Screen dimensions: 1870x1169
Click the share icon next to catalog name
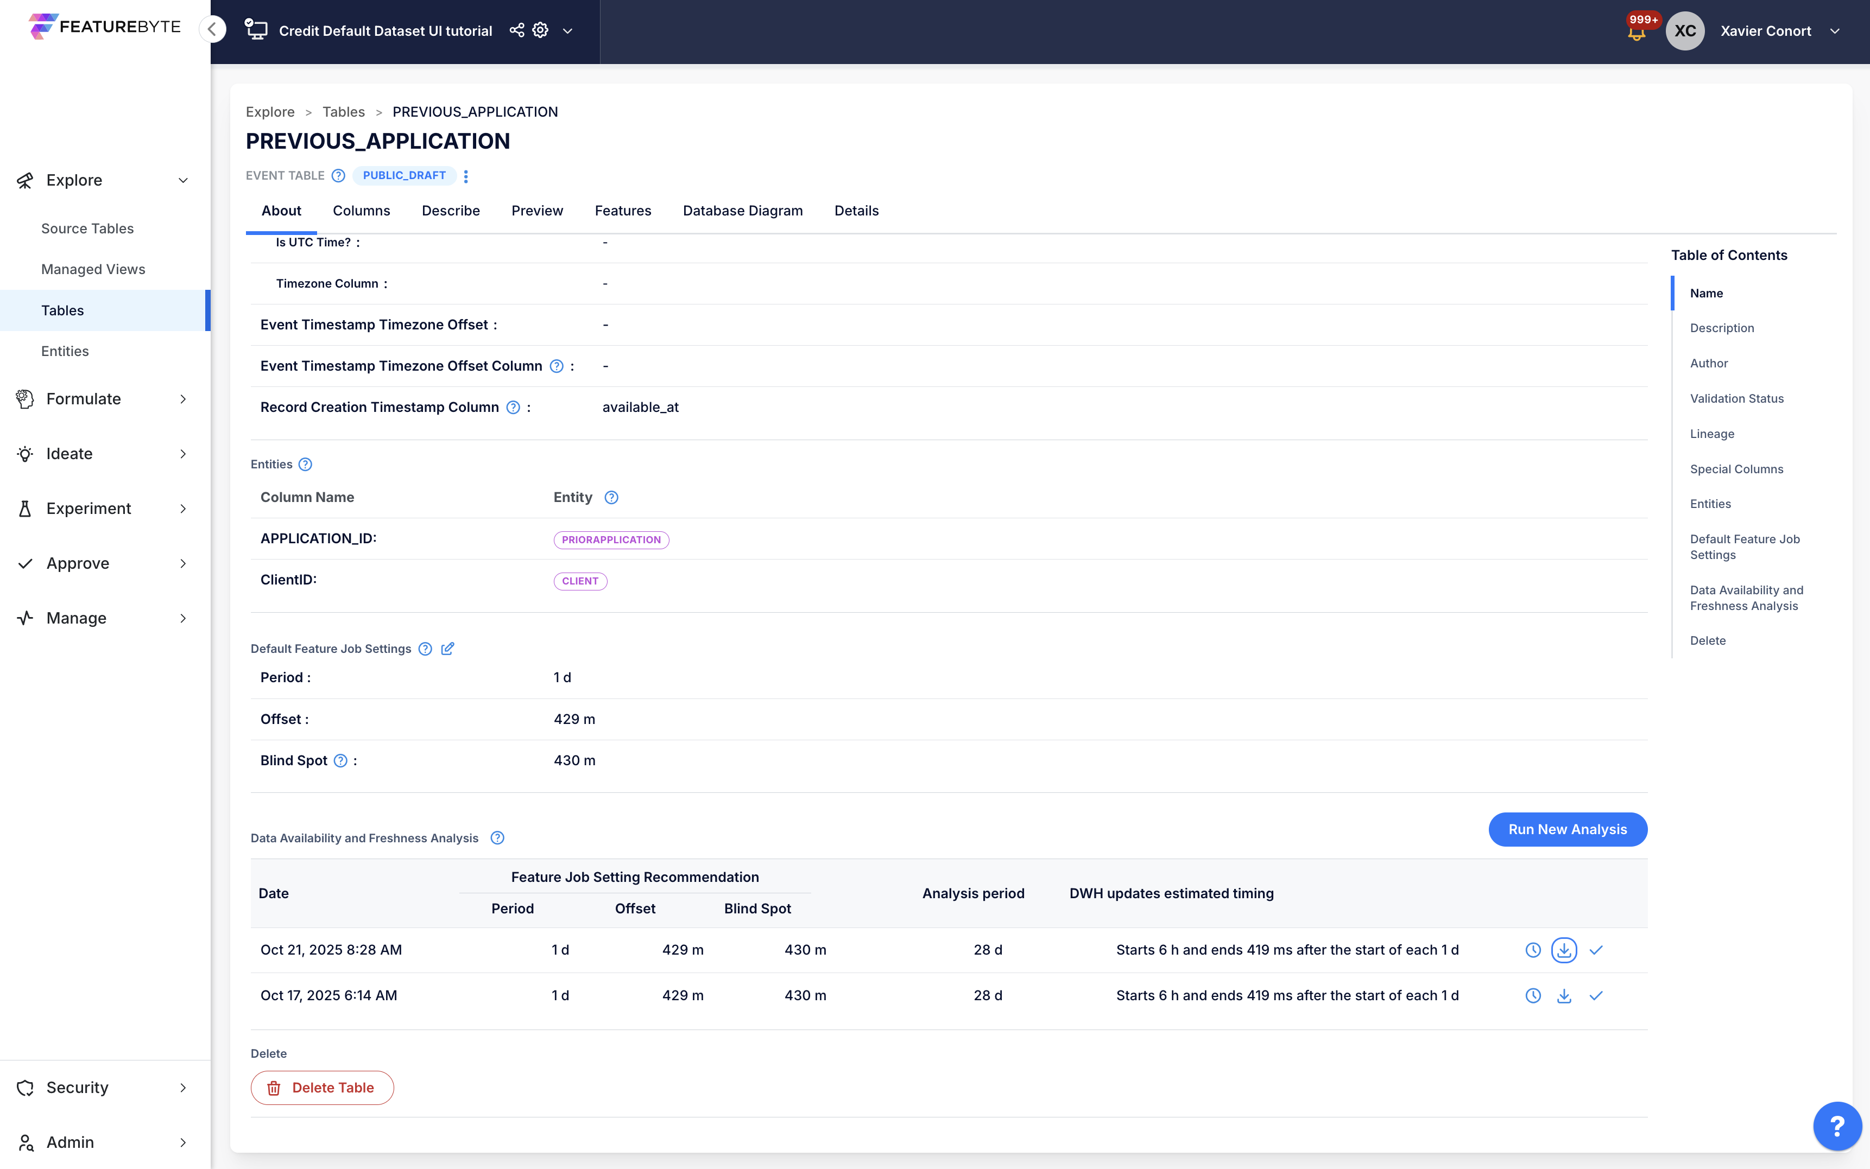click(x=516, y=30)
